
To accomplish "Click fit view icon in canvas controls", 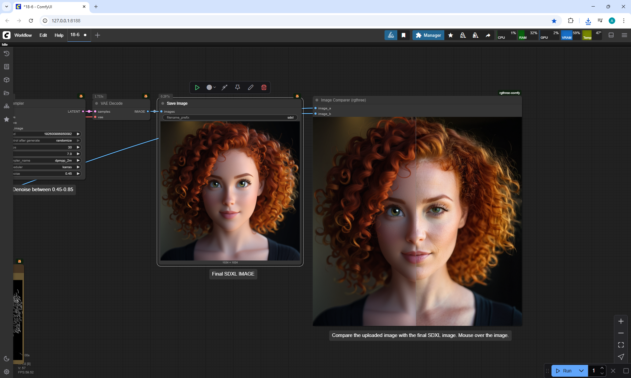I will (x=621, y=345).
